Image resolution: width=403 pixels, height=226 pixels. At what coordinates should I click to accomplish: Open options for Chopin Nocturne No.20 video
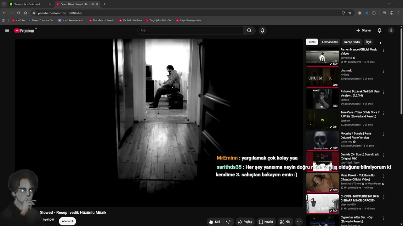[383, 197]
